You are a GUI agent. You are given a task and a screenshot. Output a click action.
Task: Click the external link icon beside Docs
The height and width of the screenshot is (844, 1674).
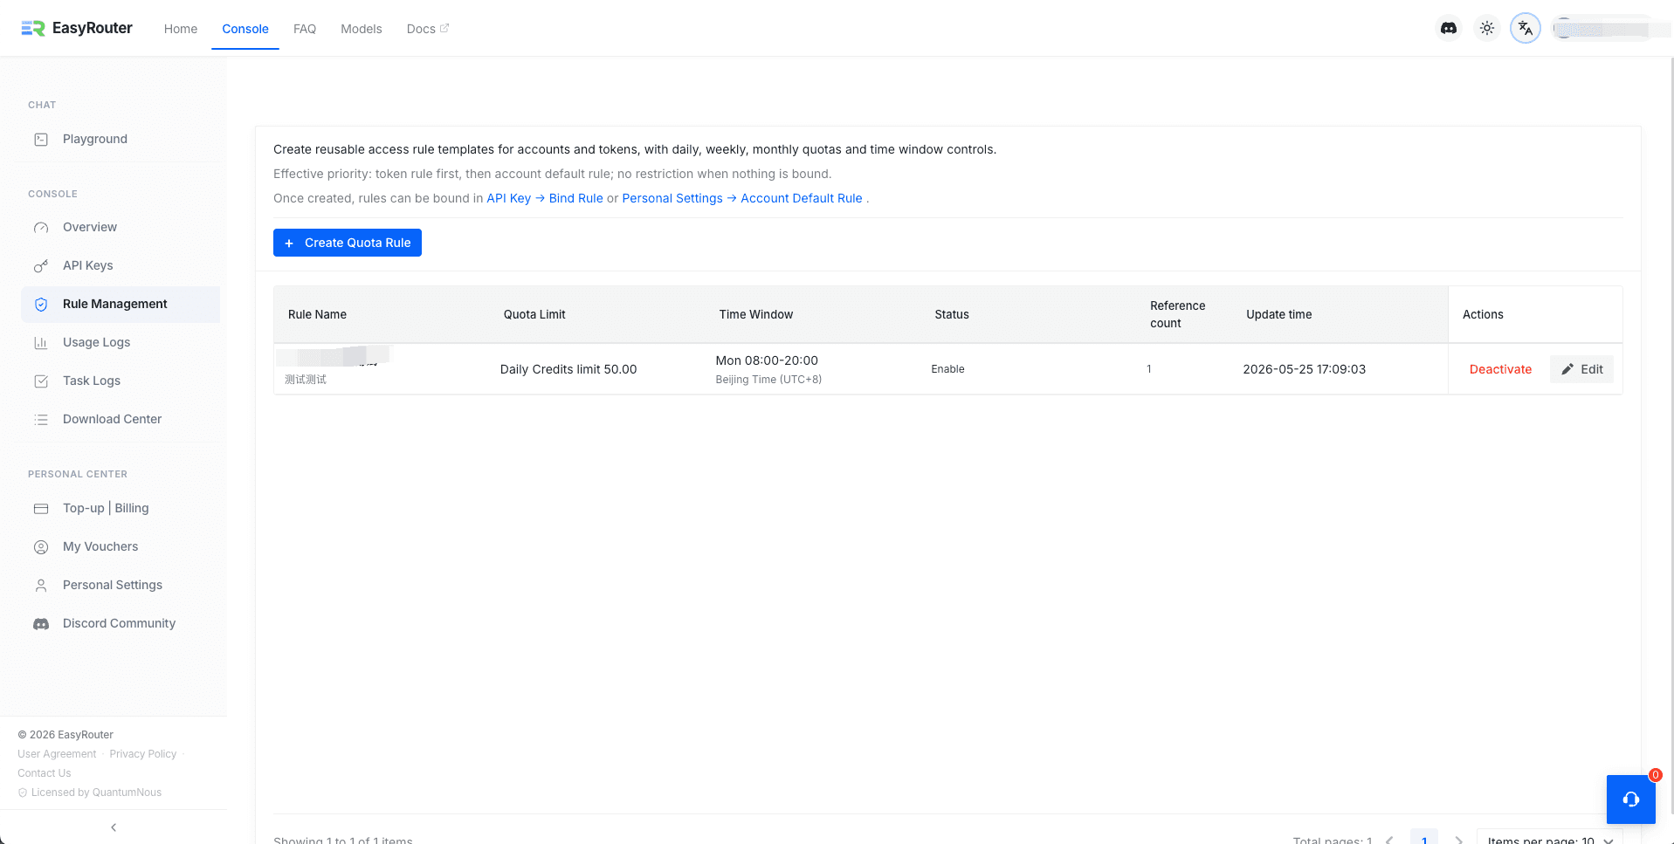click(x=444, y=28)
